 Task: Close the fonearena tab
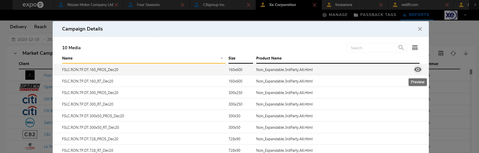[x=381, y=5]
